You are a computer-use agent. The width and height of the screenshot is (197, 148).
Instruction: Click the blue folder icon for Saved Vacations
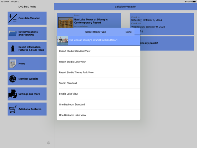point(13,33)
